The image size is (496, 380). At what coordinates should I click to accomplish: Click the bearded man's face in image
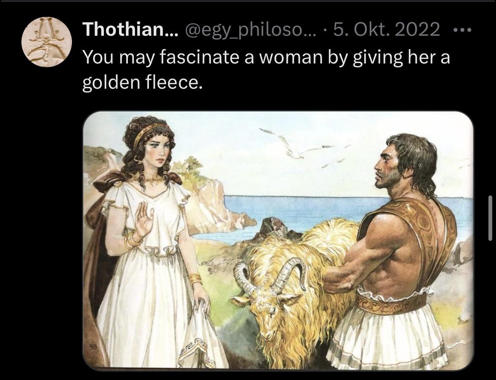coord(389,169)
